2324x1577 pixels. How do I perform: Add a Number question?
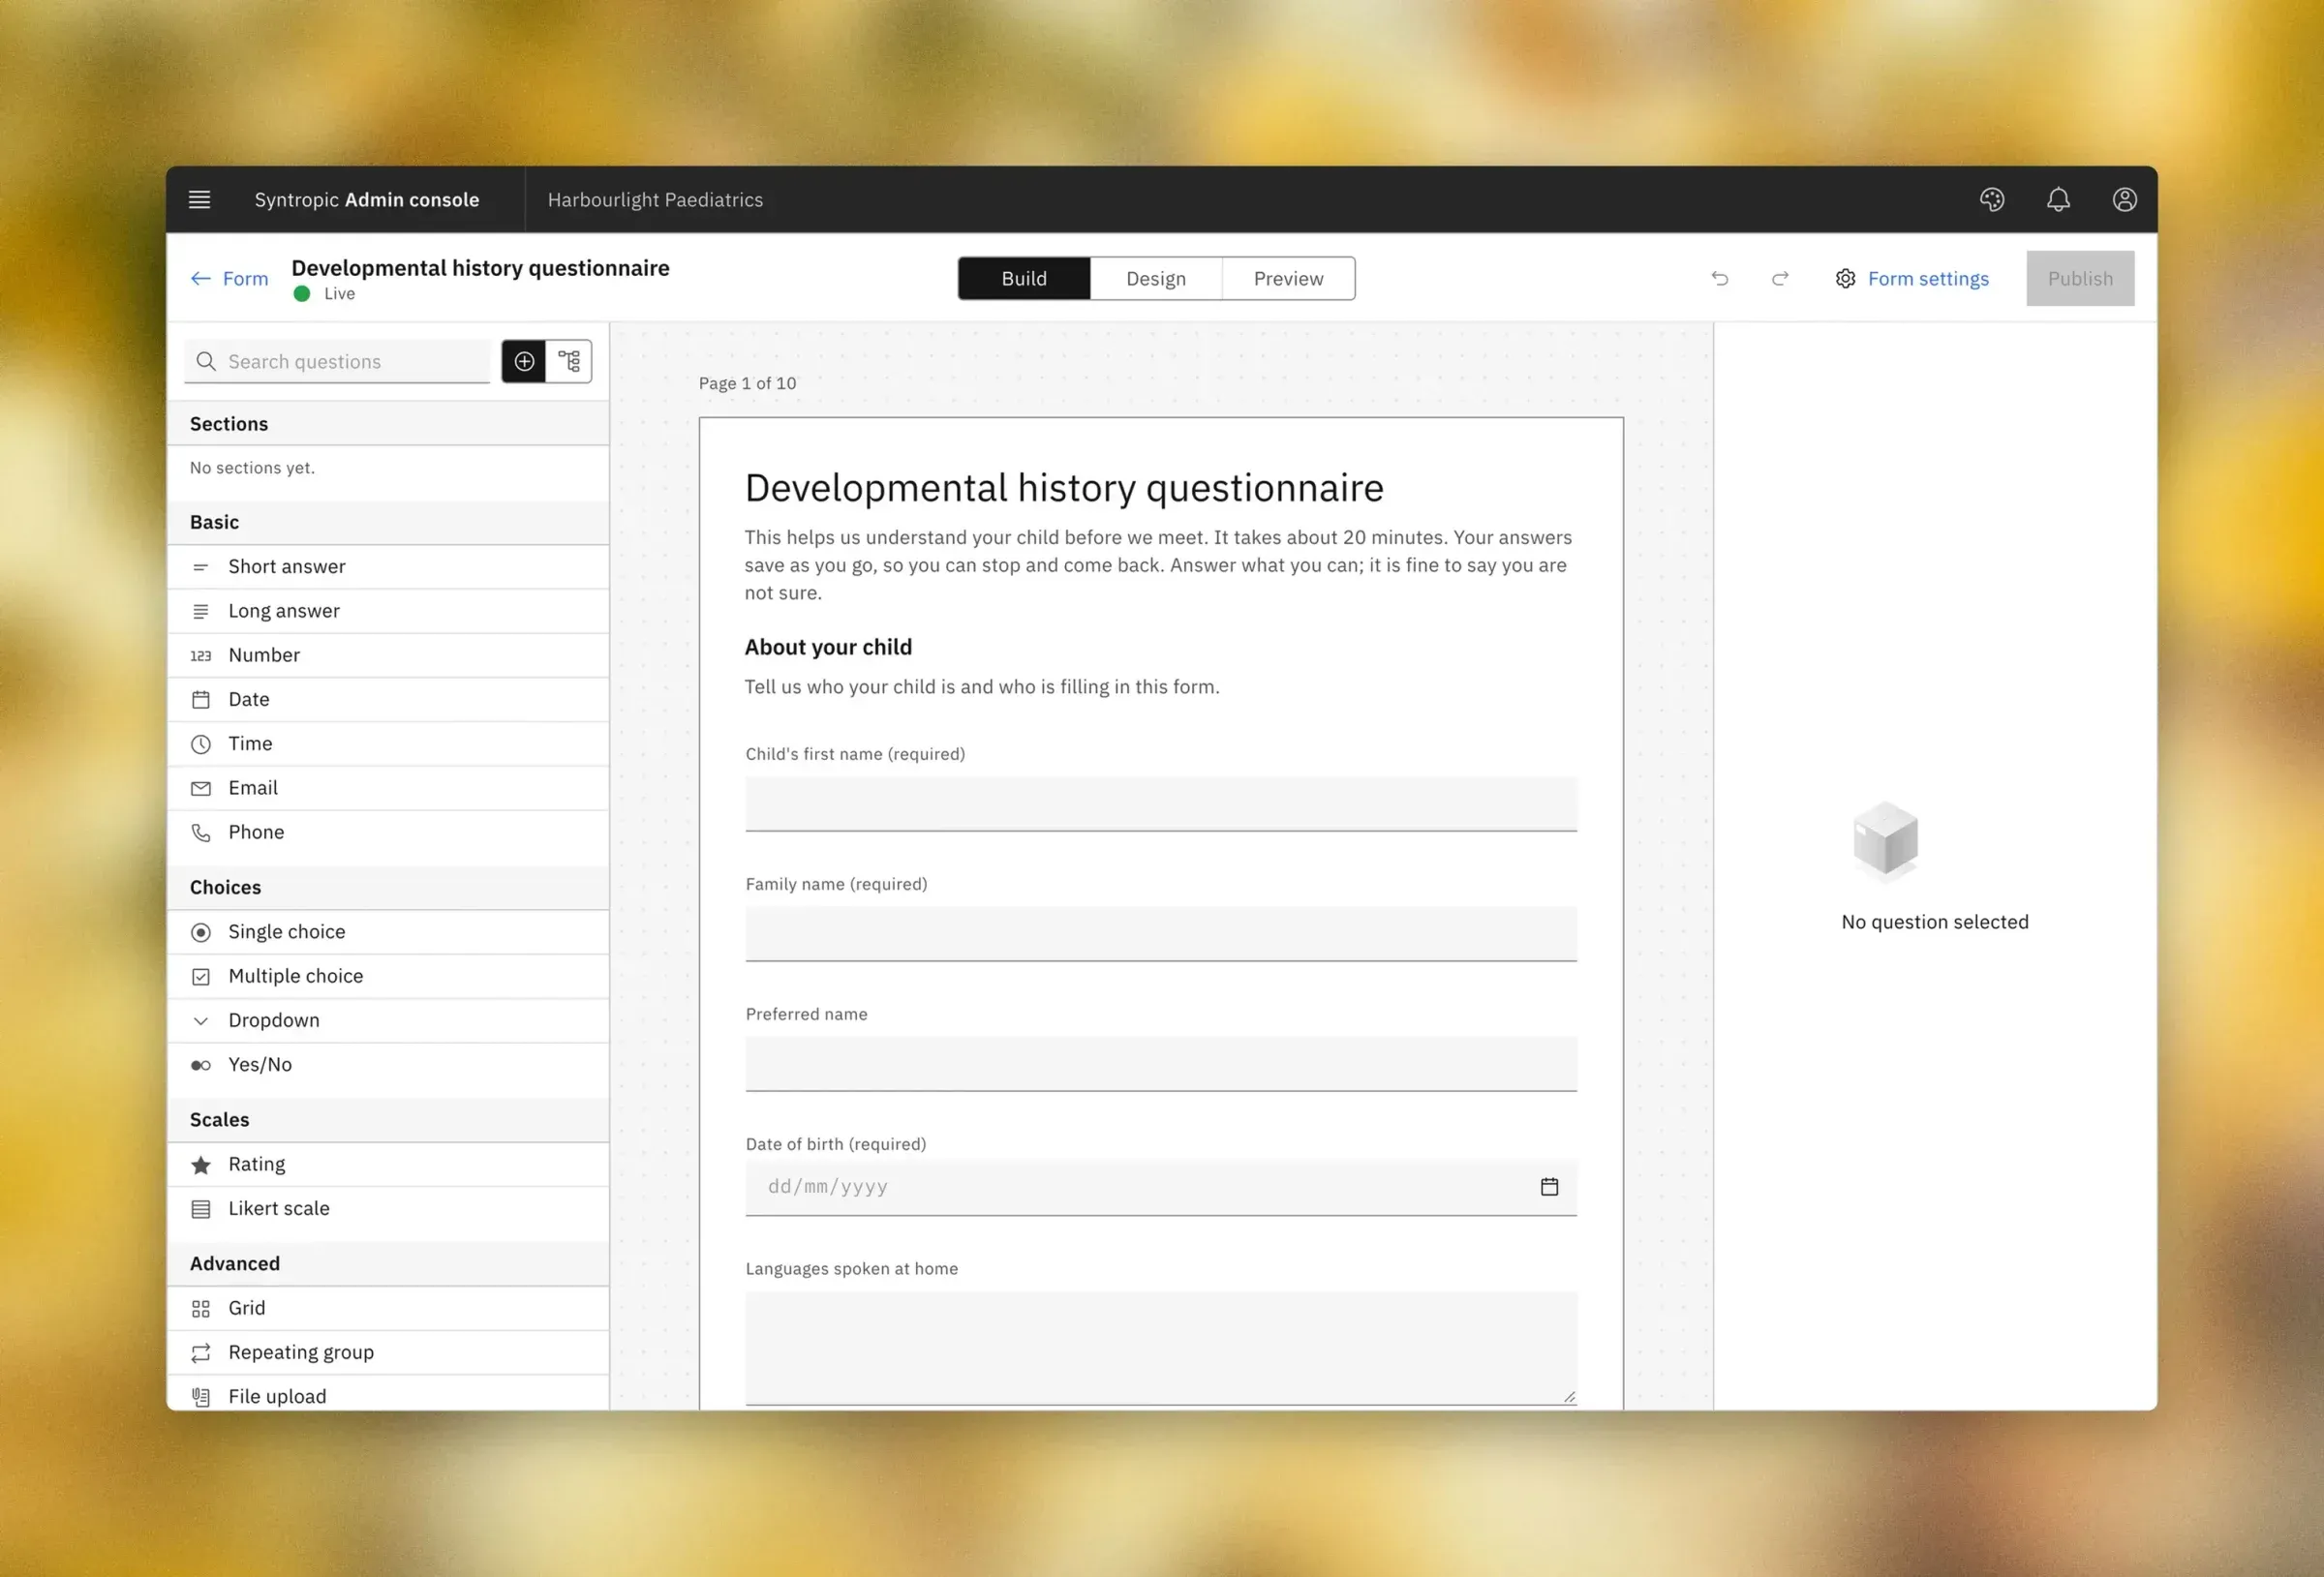click(388, 655)
